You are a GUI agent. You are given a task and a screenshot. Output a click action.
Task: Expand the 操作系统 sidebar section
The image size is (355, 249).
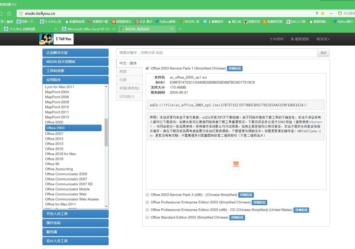click(x=75, y=223)
